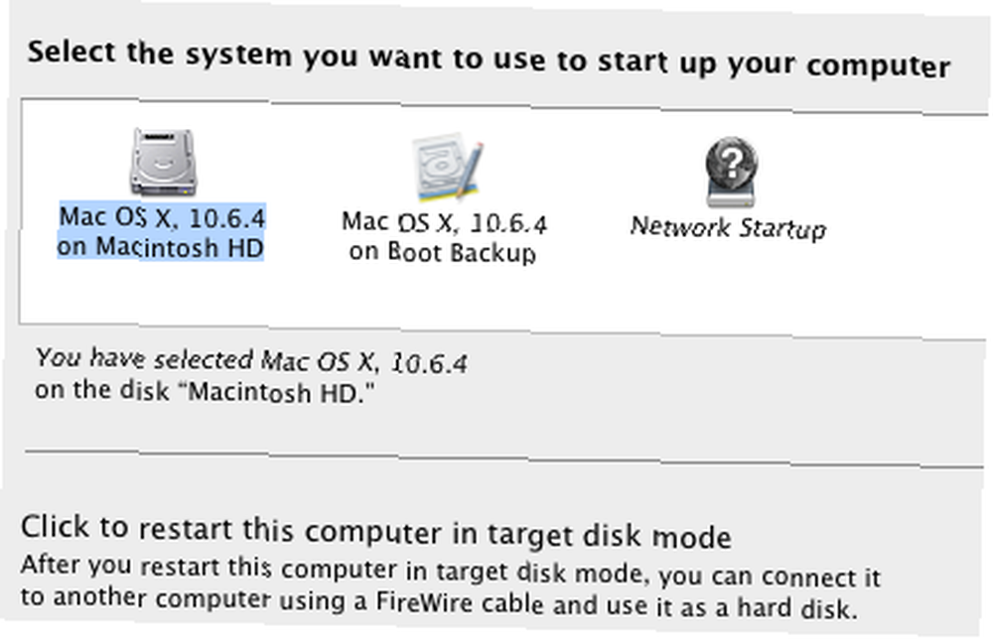The height and width of the screenshot is (639, 993).
Task: Select 'Mac OS X, 10.6.4' above Boot Backup
Action: point(444,222)
